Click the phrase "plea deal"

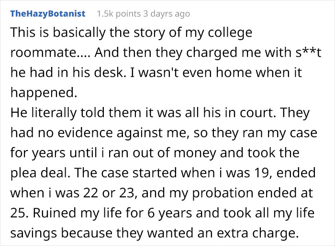tap(51, 174)
